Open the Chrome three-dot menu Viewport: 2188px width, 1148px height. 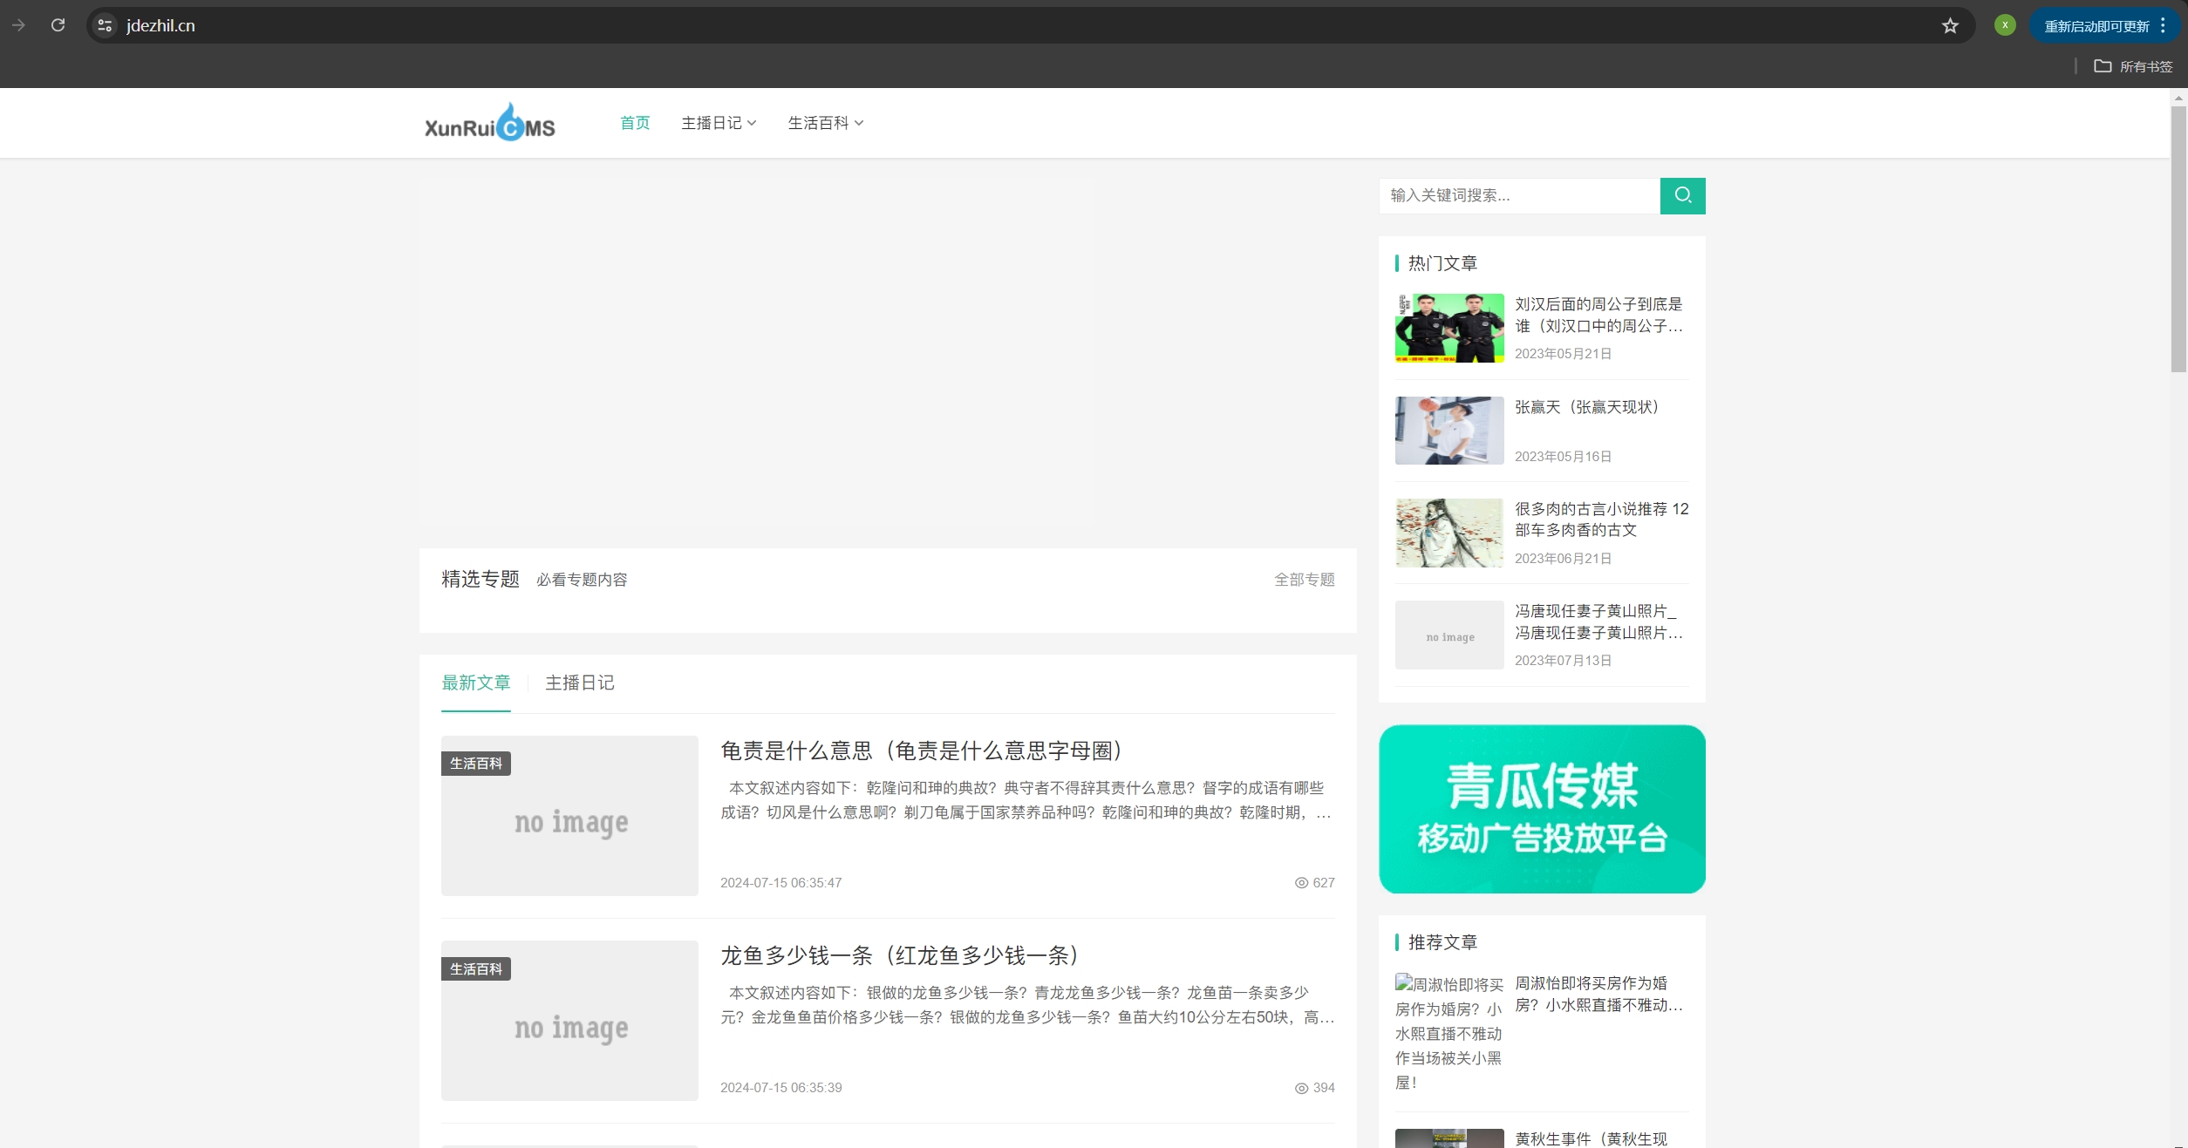pos(2164,25)
